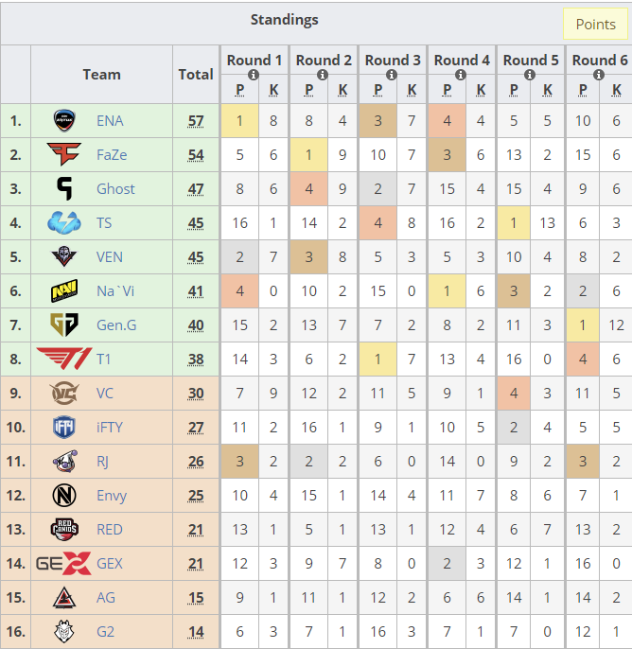Open the Ghost team link
Viewport: 632px width, 649px height.
[115, 189]
